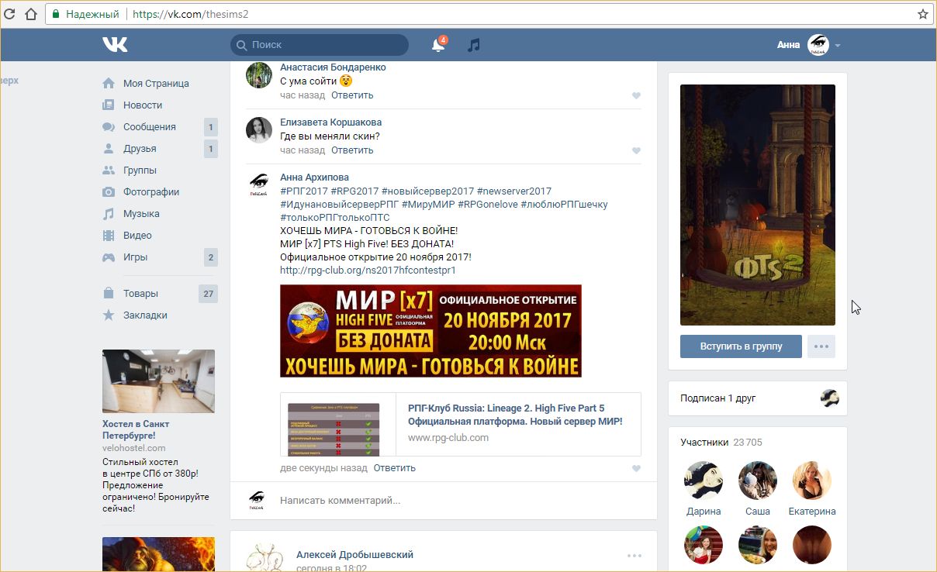Go to Друзья in the sidebar

click(140, 149)
